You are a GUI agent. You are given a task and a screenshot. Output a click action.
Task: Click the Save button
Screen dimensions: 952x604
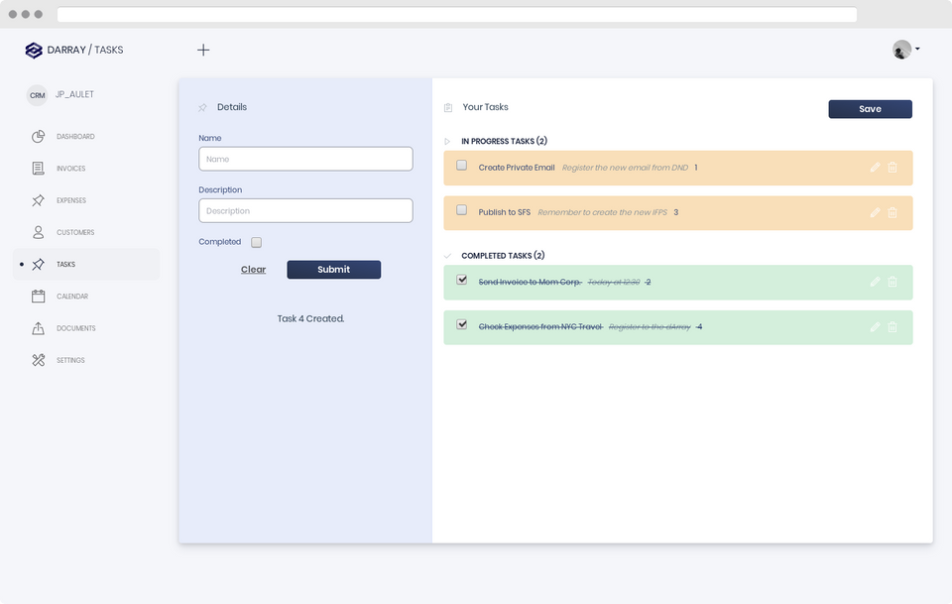pyautogui.click(x=870, y=109)
